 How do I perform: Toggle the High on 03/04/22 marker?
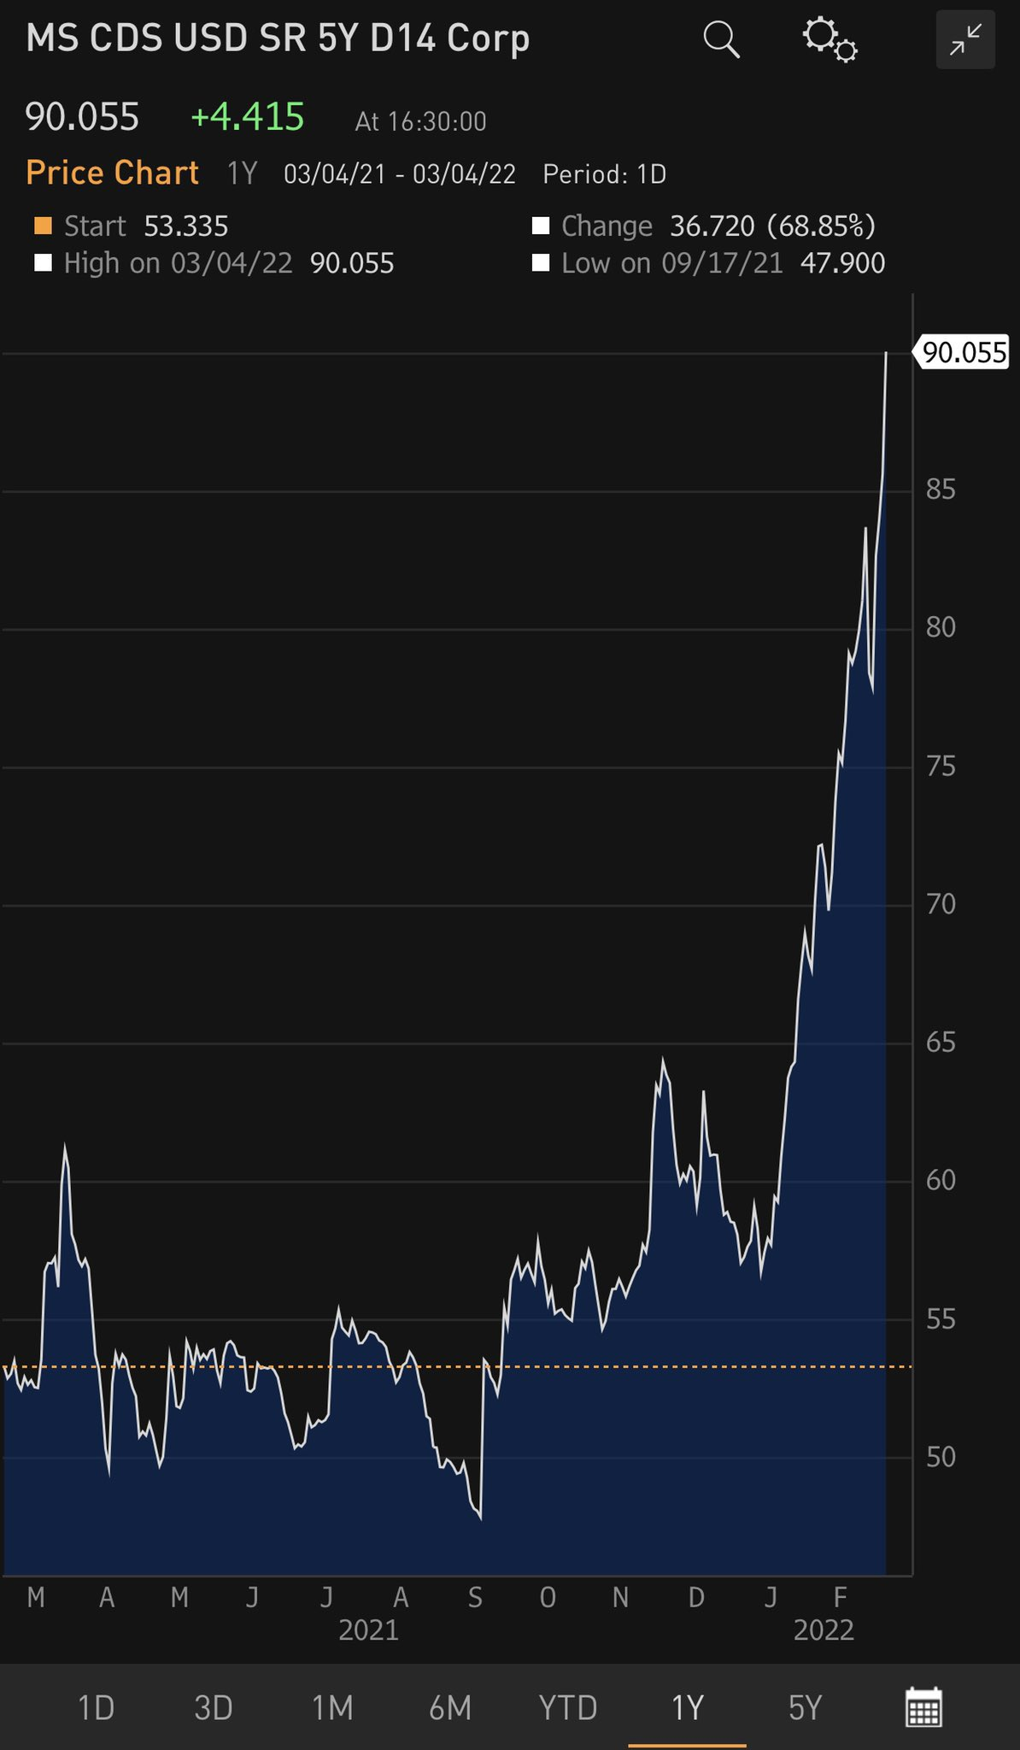click(x=43, y=262)
